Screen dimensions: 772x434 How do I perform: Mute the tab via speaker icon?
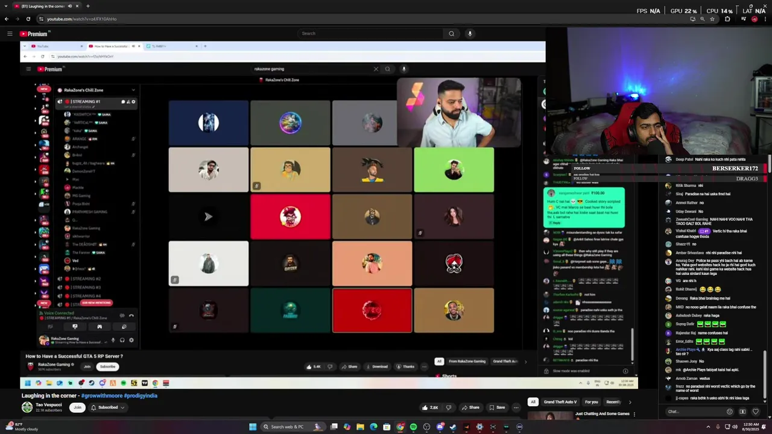tap(69, 6)
